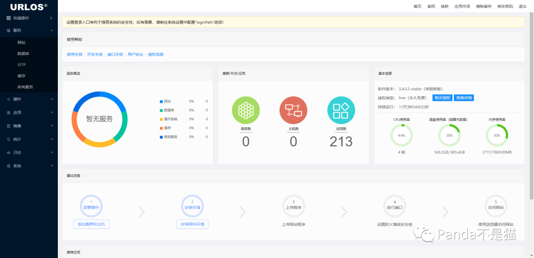Viewport: 534px width, 258px height.
Task: Expand the 硬件 menu chevron
Action: (52, 99)
